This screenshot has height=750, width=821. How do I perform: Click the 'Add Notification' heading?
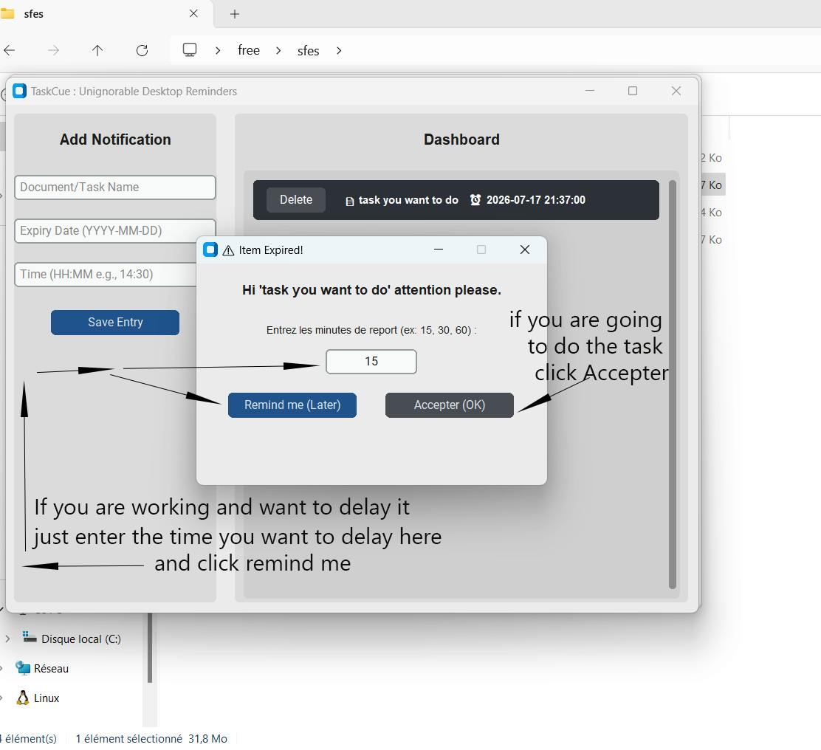[x=115, y=140]
